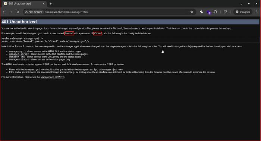Click the manager-status list item

point(40,59)
